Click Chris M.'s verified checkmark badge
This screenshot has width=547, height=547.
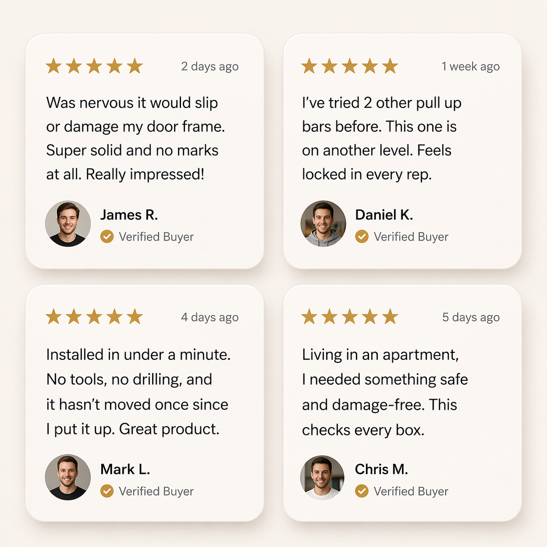click(x=362, y=491)
